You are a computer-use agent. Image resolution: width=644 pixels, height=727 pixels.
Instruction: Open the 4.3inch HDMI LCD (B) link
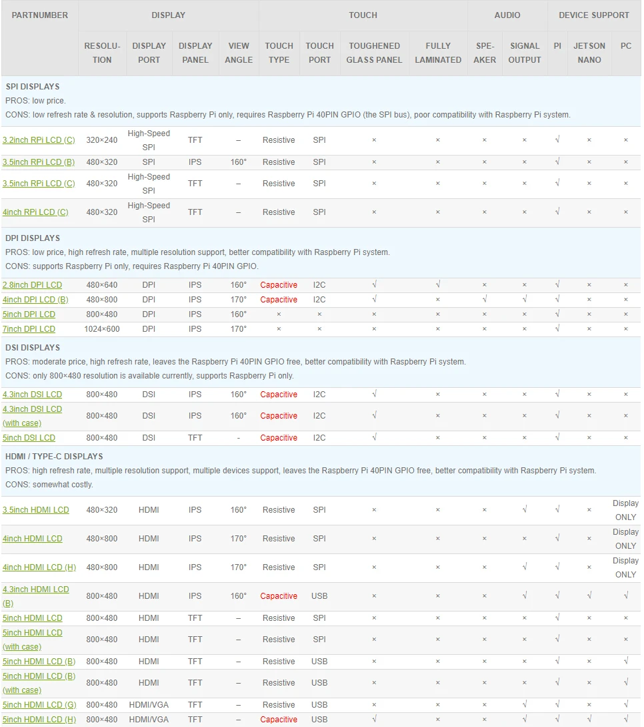35,596
